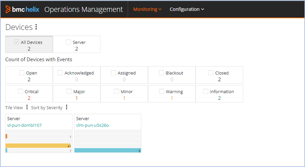Click the orange 1-event bar on vl-pun-dombl107

pos(6,136)
